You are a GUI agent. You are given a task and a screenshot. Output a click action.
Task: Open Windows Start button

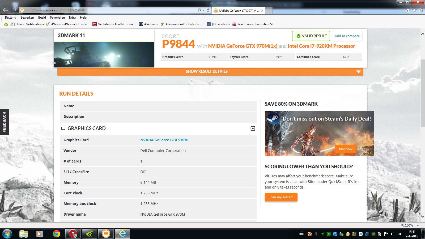pos(7,234)
